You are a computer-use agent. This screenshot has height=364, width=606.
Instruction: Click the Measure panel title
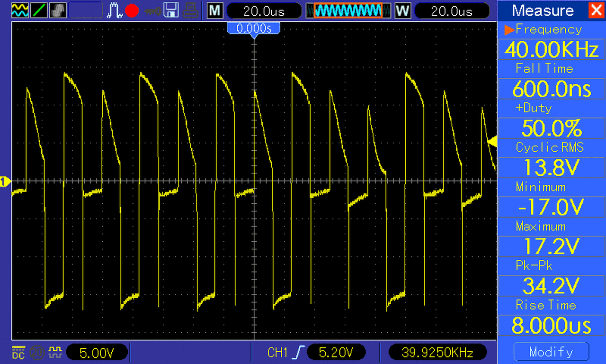tap(543, 10)
